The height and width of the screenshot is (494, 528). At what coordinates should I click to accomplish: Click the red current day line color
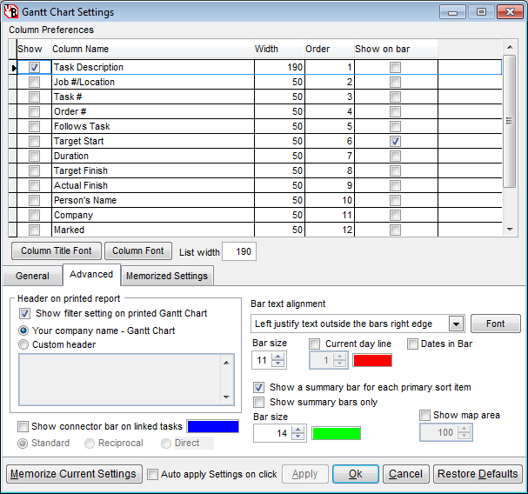pyautogui.click(x=372, y=360)
